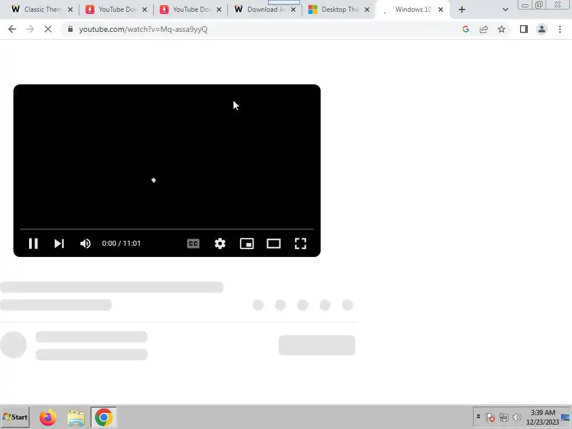Viewport: 572px width, 429px height.
Task: Click the forward navigation arrow
Action: pyautogui.click(x=30, y=29)
